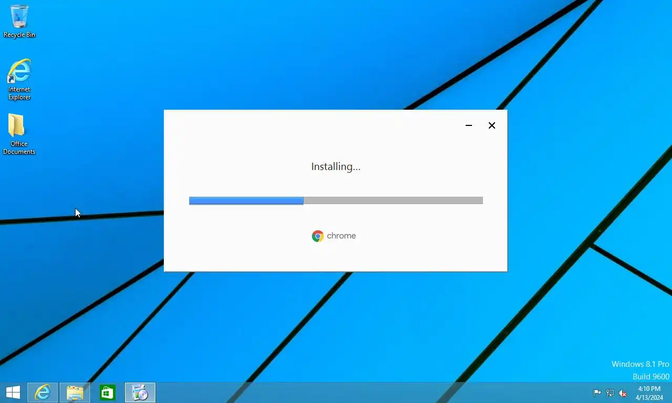Select the Chrome installer taskbar icon
The height and width of the screenshot is (403, 672).
pos(140,393)
